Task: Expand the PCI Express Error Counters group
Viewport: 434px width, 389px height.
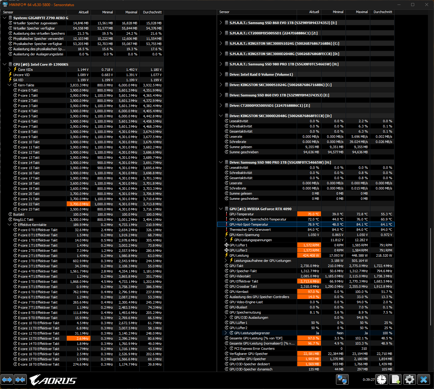Action: pos(226,349)
